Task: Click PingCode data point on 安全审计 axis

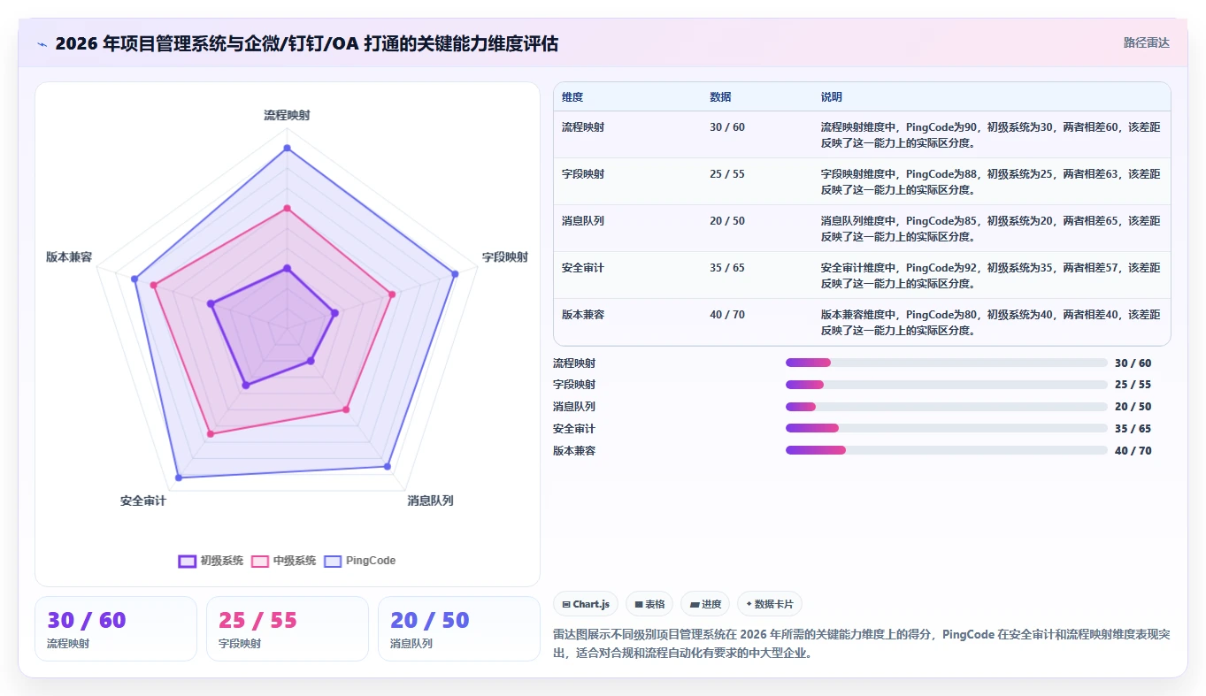Action: [178, 478]
